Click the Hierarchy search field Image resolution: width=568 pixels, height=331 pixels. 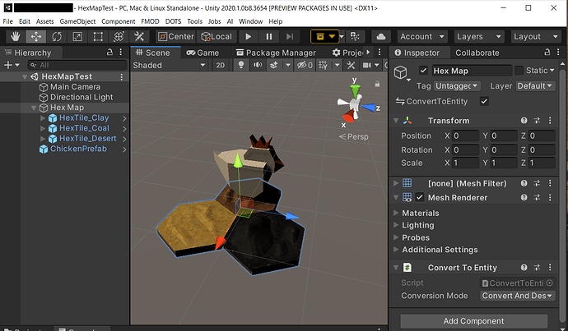pos(77,65)
